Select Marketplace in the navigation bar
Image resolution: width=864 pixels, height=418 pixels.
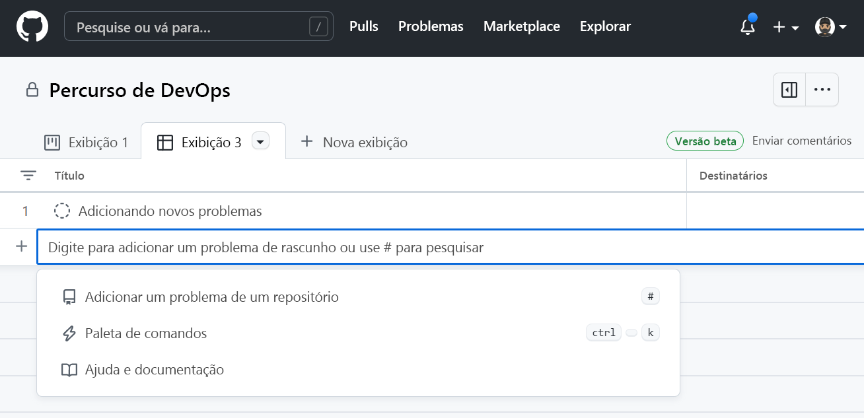(x=521, y=26)
